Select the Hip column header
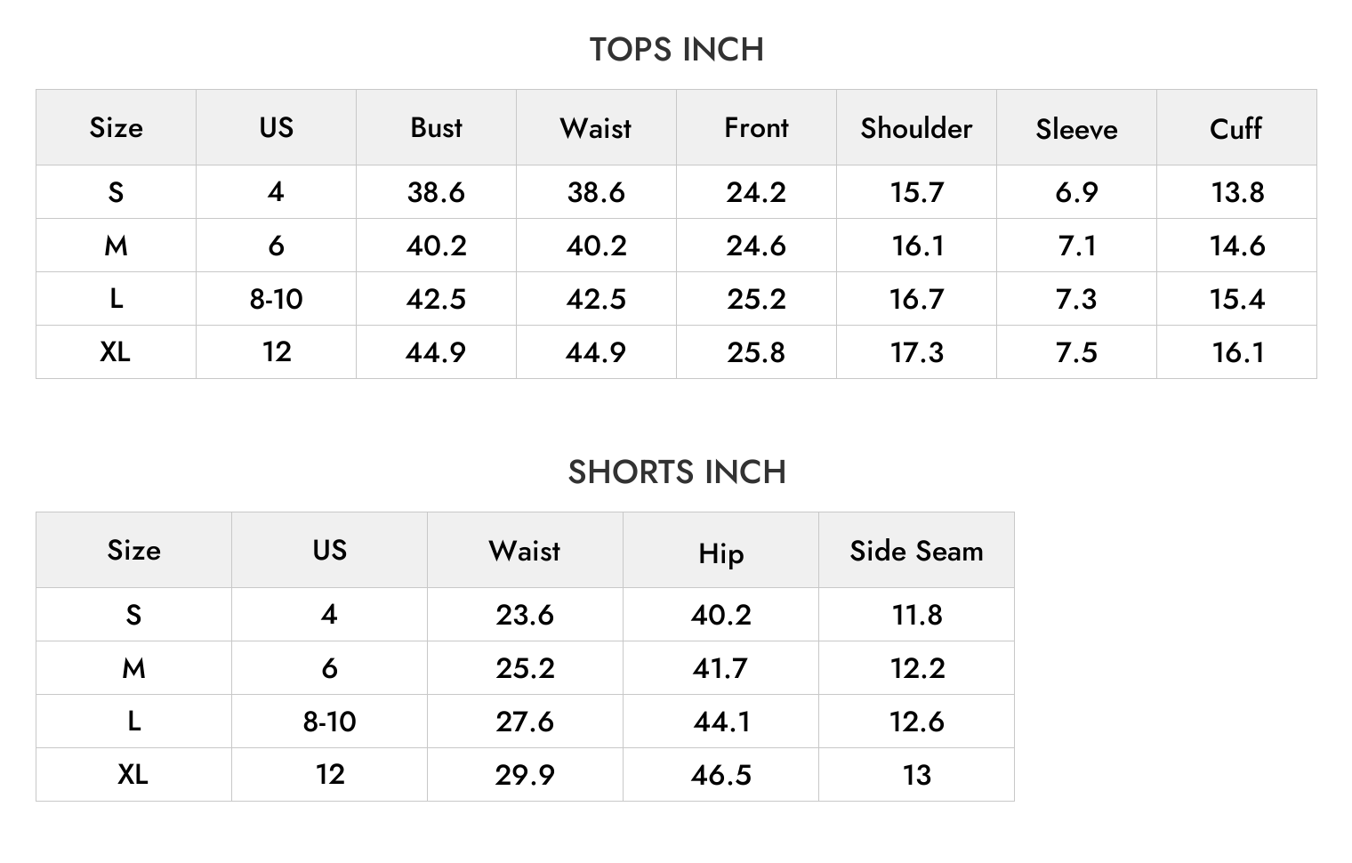Viewport: 1352px width, 863px height. click(x=720, y=553)
